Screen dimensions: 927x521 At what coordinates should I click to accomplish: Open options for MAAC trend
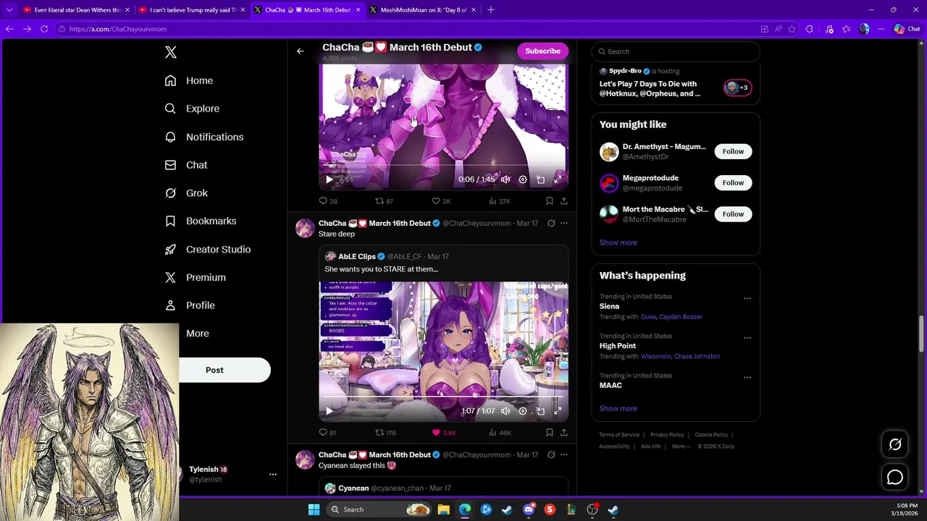(747, 378)
